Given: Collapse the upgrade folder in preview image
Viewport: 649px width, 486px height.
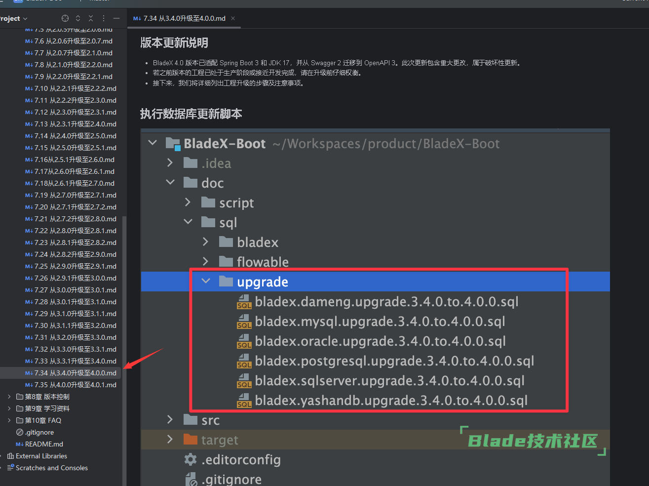Looking at the screenshot, I should click(206, 281).
